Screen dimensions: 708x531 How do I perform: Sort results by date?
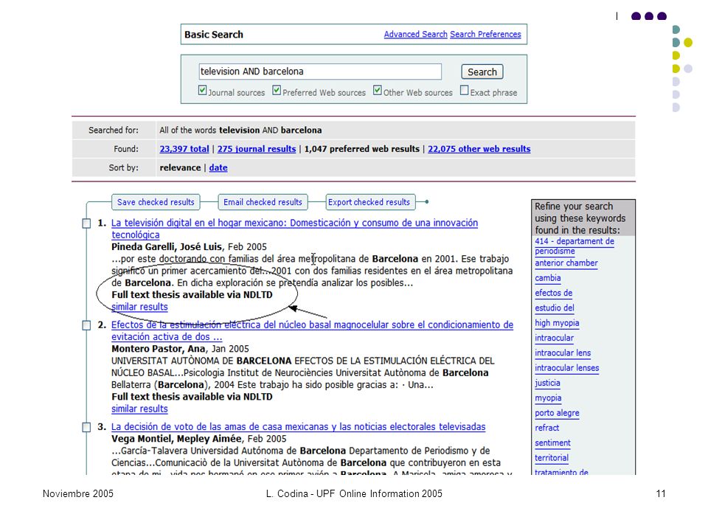(x=218, y=168)
